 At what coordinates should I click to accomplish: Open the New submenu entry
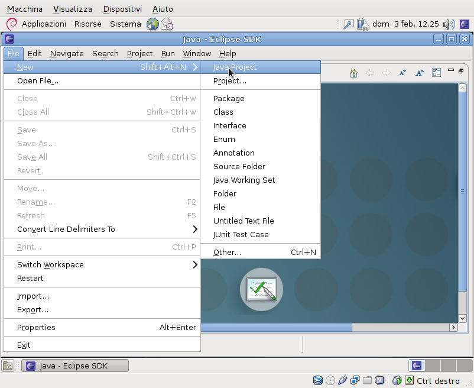(102, 67)
